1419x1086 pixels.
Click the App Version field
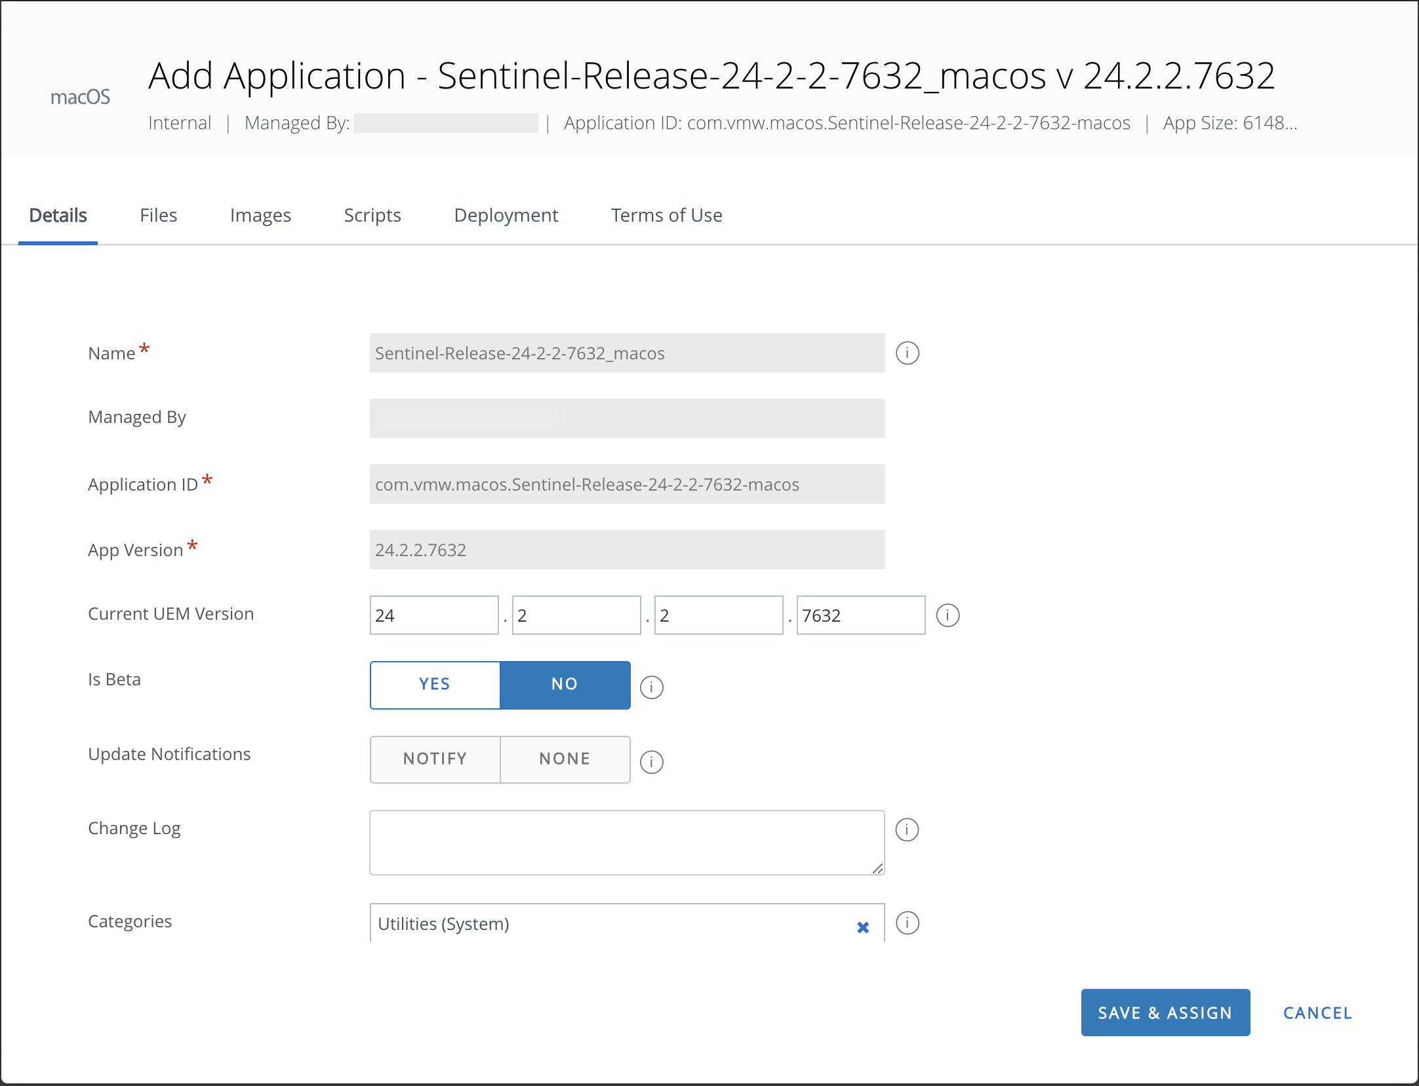pos(627,550)
